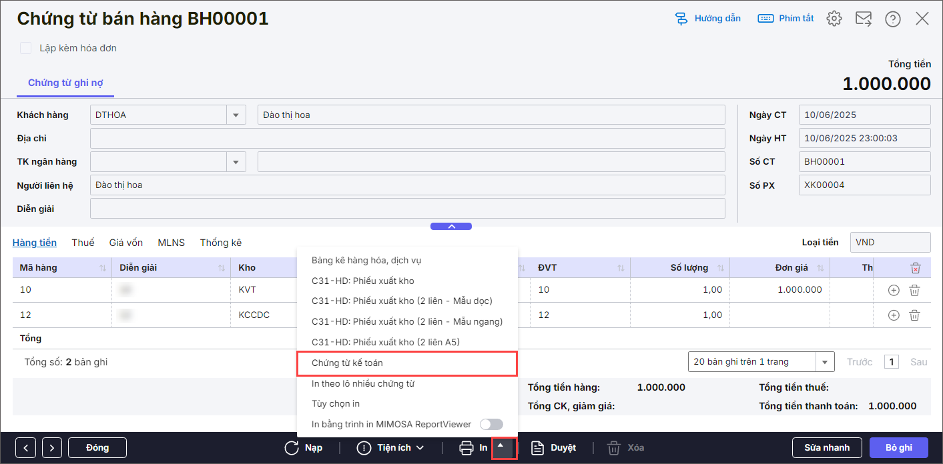
Task: Open the TK ngân hàng dropdown
Action: click(235, 162)
